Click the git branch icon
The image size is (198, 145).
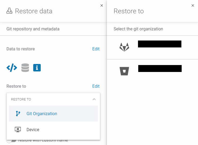(x=18, y=114)
